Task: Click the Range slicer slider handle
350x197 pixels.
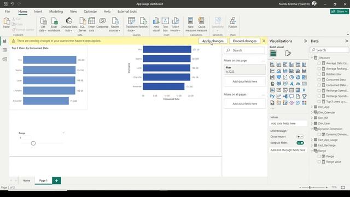Action: point(33,143)
